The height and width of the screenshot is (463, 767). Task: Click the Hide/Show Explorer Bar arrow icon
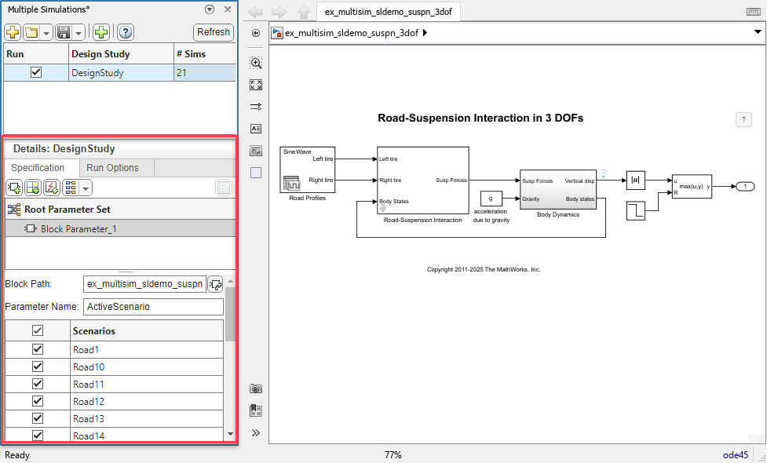click(256, 33)
